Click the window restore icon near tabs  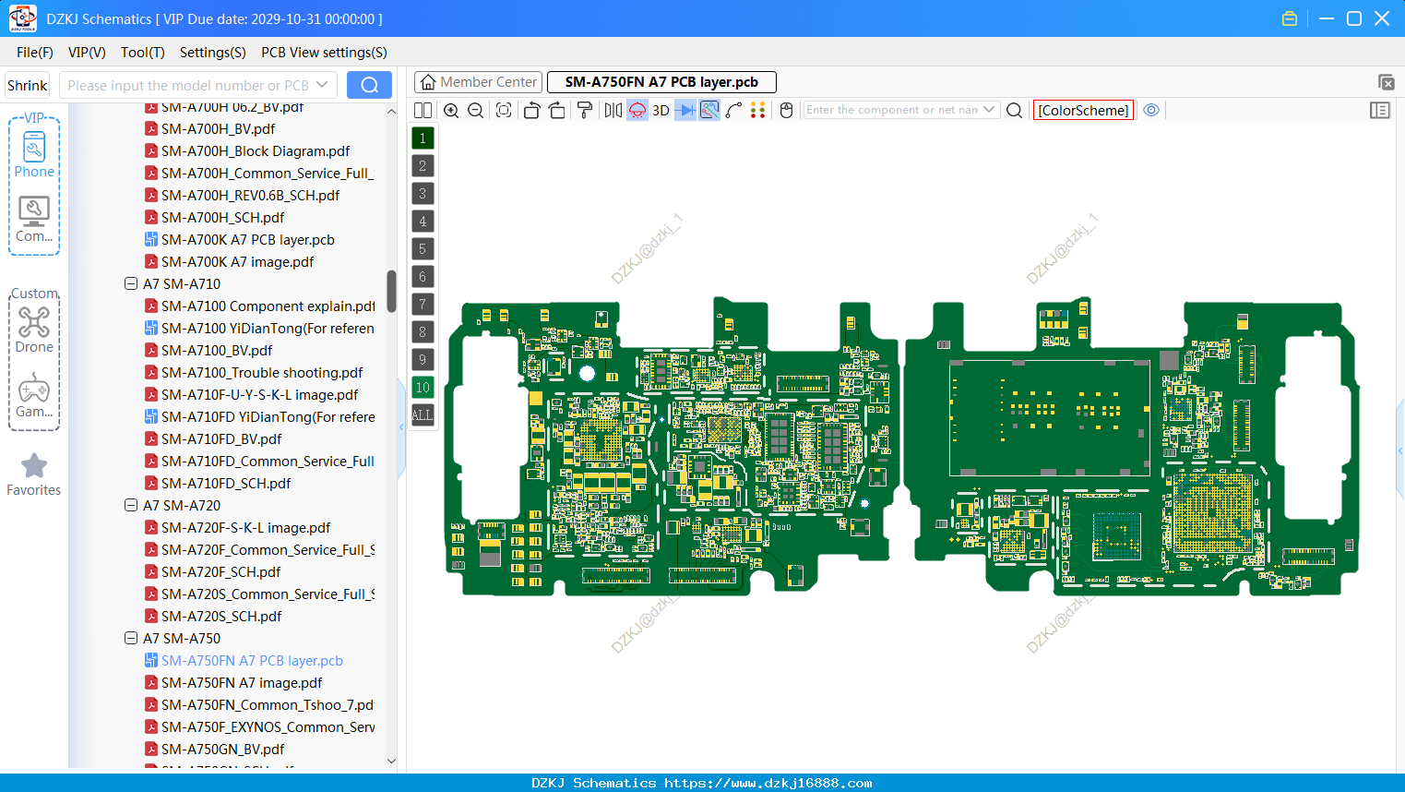1386,82
